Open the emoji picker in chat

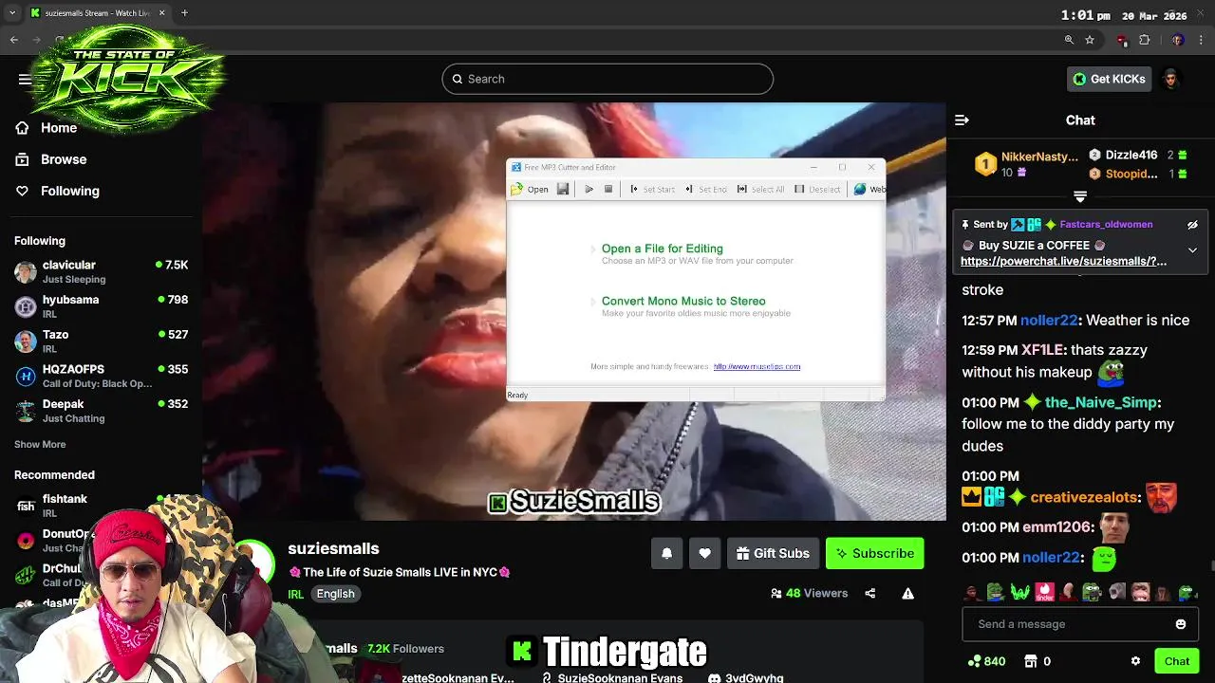pos(1181,624)
